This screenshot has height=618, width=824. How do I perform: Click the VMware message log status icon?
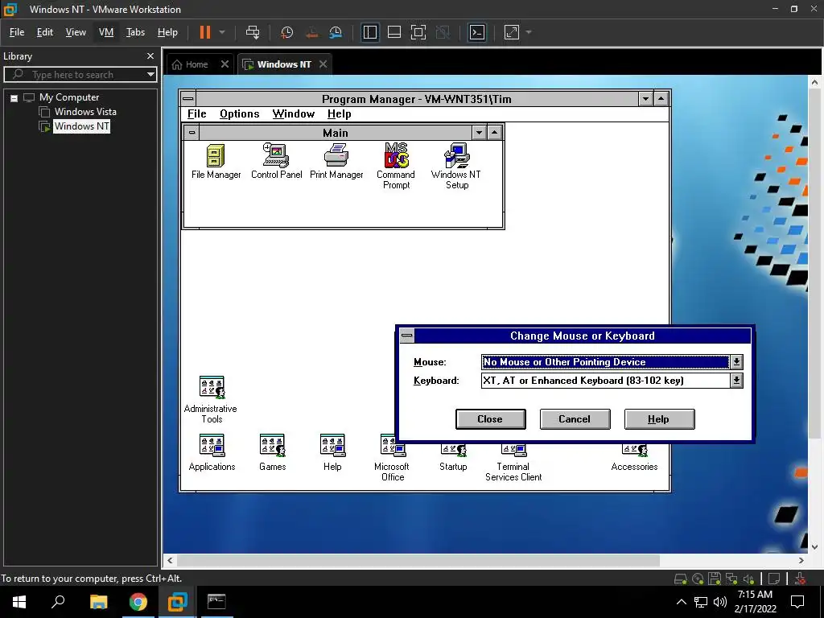[773, 579]
